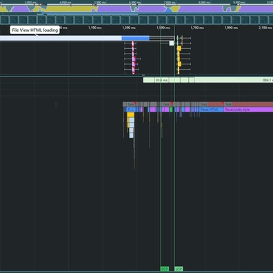Select the top yellow script request in network
Image resolution: width=273 pixels, height=273 pixels.
(x=179, y=48)
